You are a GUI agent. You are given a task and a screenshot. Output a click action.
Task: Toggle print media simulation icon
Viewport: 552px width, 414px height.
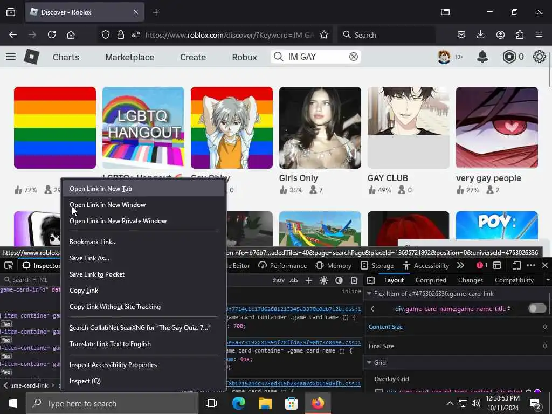354,280
